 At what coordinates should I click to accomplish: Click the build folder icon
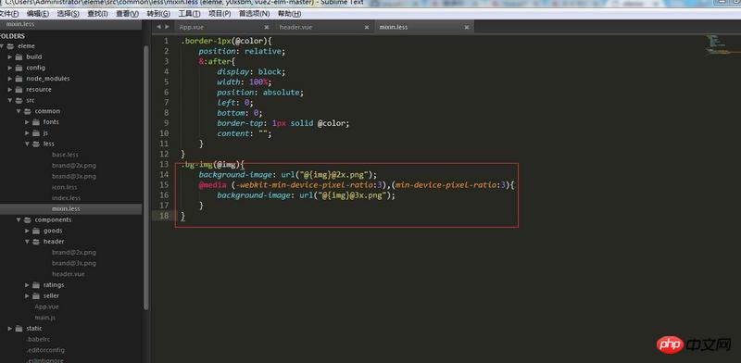(x=19, y=57)
